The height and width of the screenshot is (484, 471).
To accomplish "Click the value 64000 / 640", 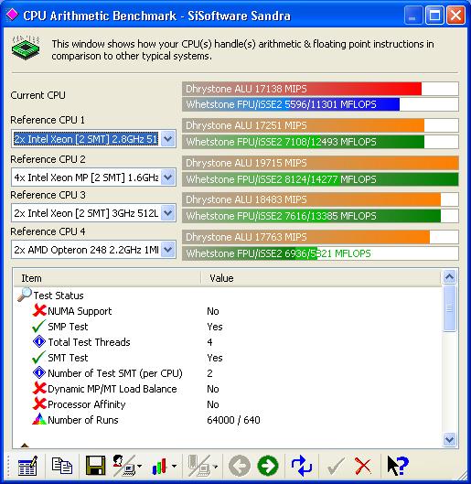I will [233, 420].
